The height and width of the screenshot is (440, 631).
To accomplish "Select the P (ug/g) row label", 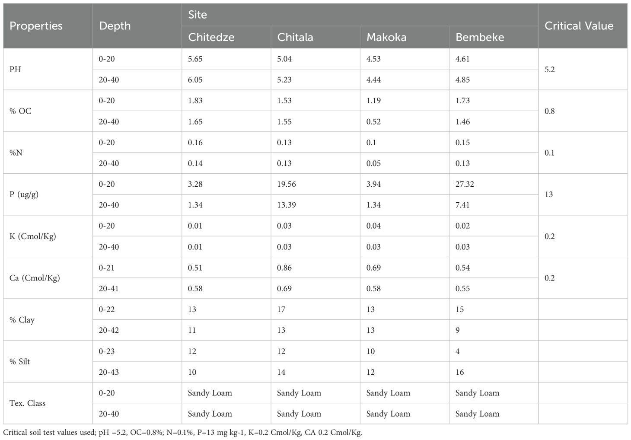I will coord(24,194).
